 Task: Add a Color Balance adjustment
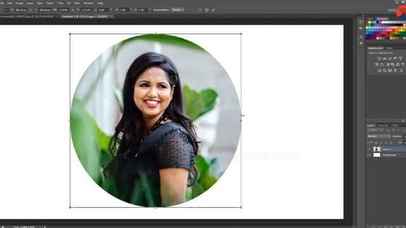click(x=382, y=65)
